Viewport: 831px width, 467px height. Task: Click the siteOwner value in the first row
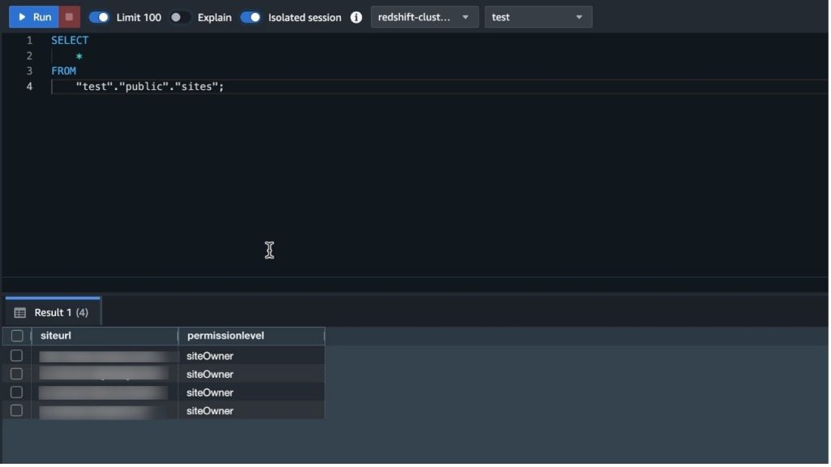(211, 355)
